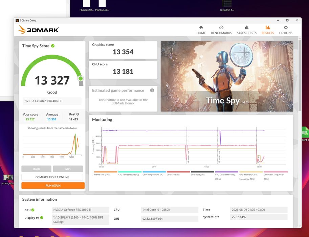Click the GUI version v2.32.8897 s64
This screenshot has height=237, width=309.
coord(170,219)
